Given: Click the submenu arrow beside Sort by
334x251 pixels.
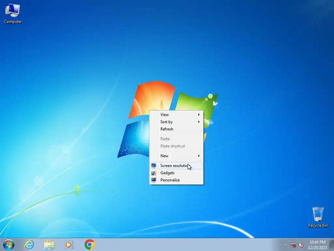Looking at the screenshot, I should 199,122.
